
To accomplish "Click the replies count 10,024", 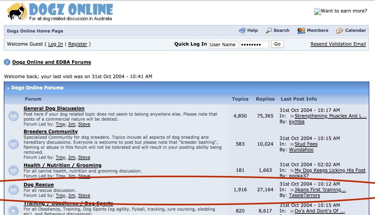I will pyautogui.click(x=265, y=144).
